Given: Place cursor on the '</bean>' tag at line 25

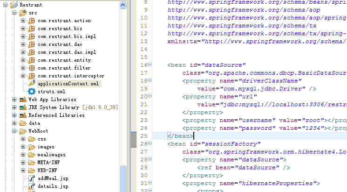Looking at the screenshot, I should point(180,136).
